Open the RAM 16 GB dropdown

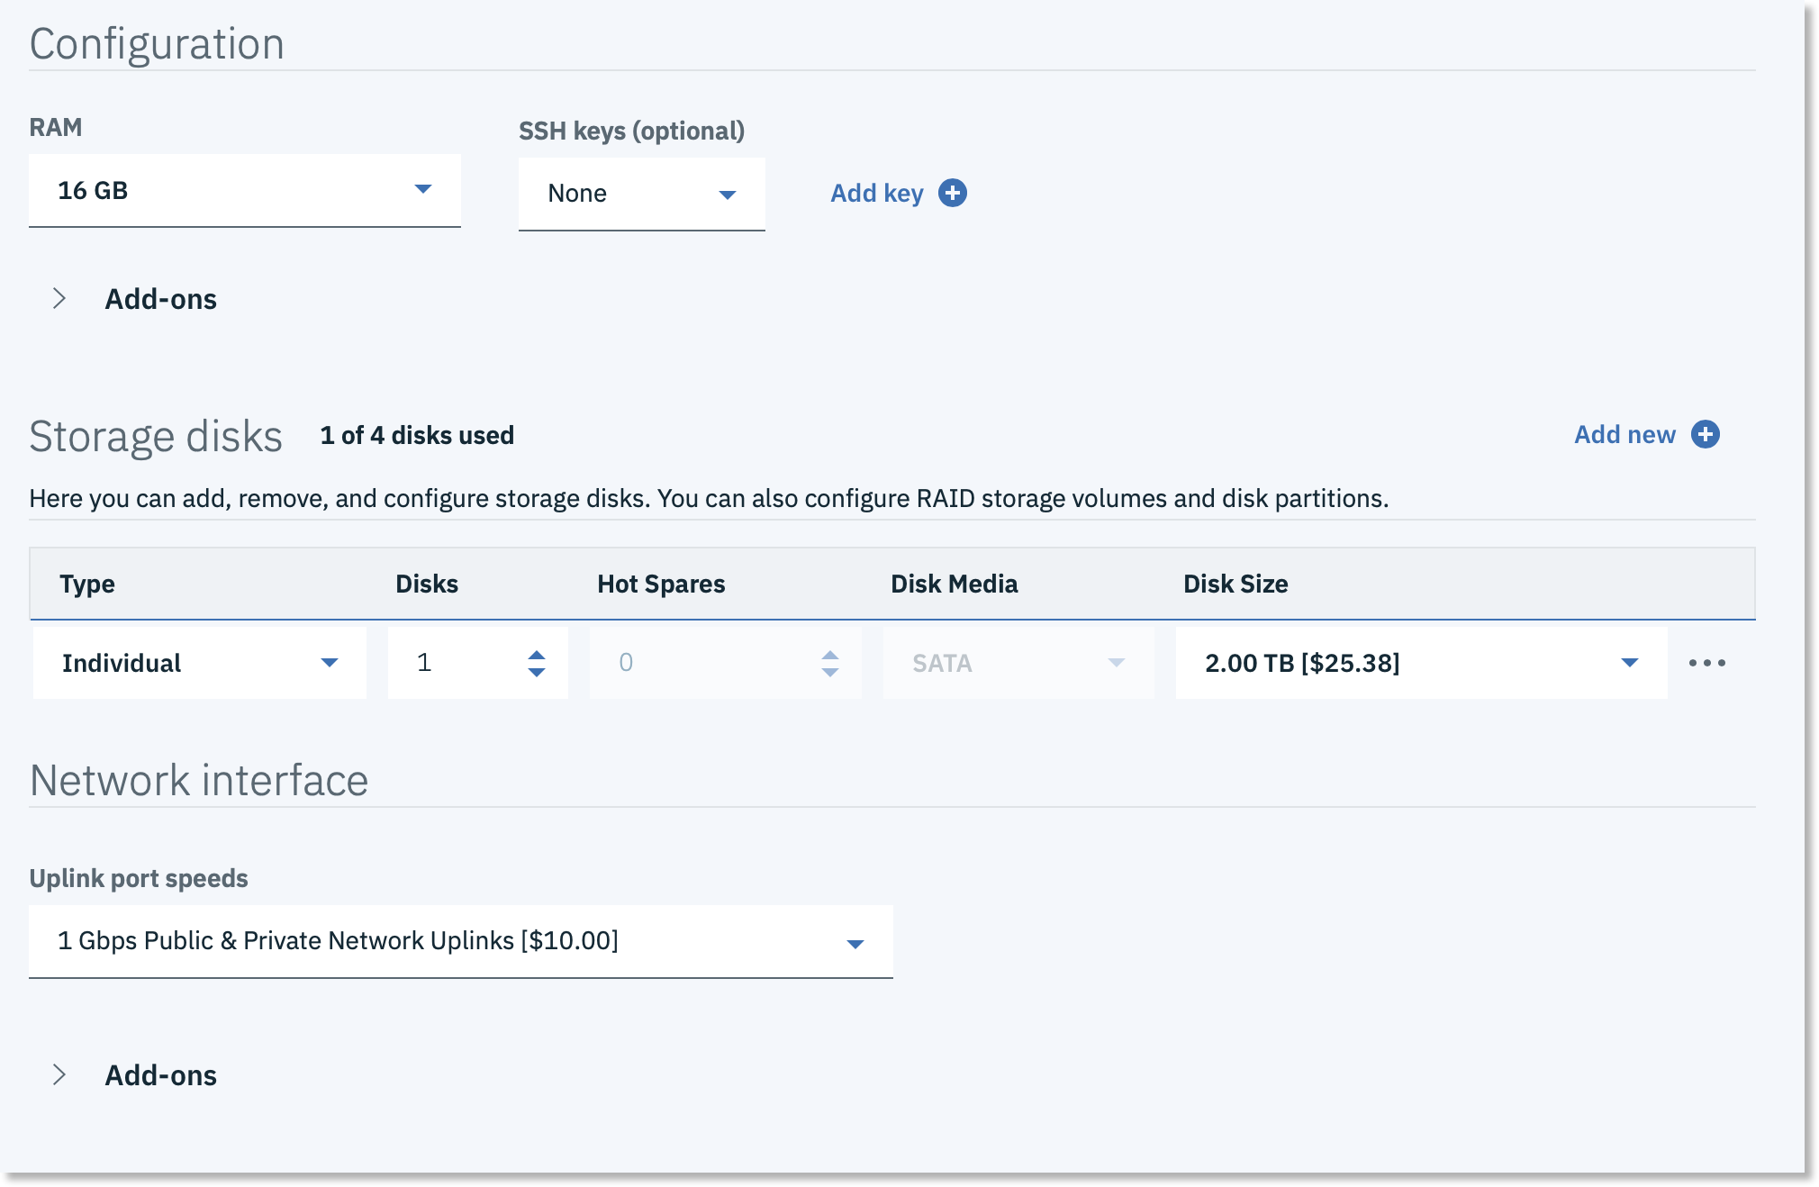(244, 190)
